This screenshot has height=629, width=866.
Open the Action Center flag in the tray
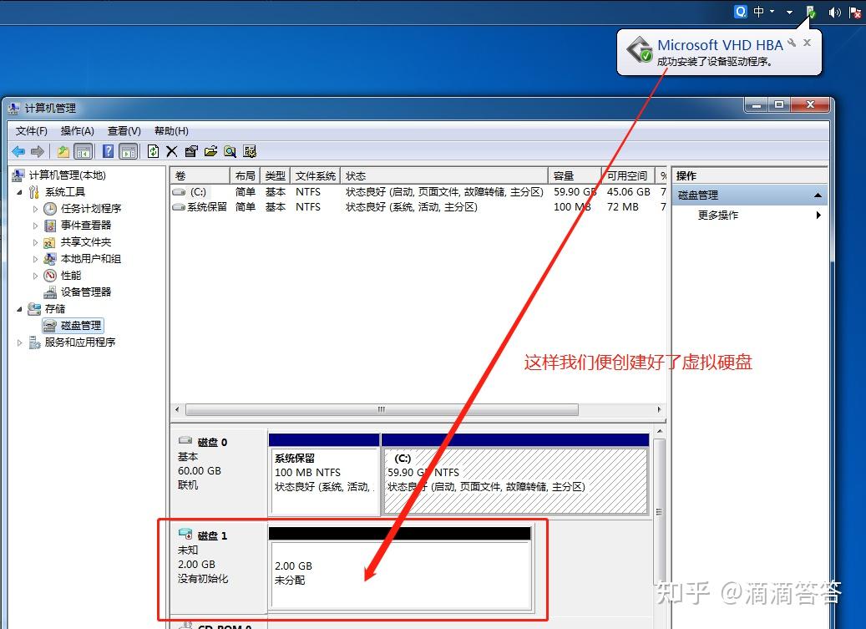[855, 13]
